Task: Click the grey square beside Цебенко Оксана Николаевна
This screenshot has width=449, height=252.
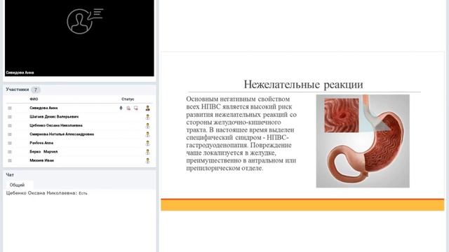Action: point(10,125)
